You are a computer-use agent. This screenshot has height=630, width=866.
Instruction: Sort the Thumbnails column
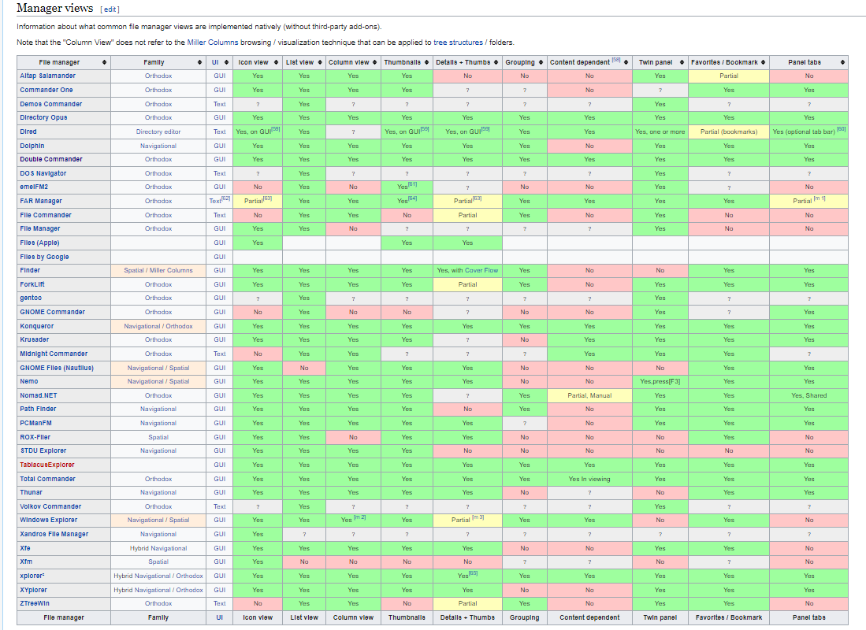426,62
